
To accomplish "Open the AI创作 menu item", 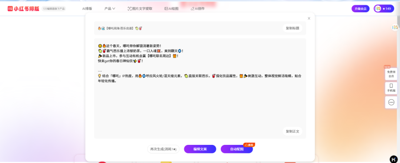I will coord(197,9).
